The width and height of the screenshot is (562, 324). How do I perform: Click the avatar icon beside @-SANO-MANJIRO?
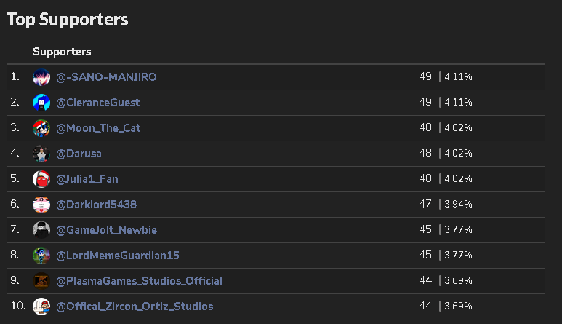(x=41, y=77)
